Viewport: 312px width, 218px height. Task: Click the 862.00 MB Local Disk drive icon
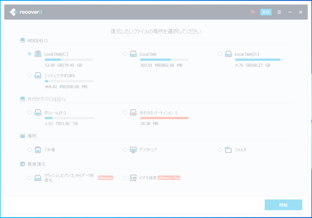click(x=133, y=54)
